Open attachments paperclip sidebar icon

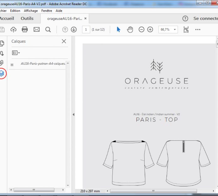2,63
